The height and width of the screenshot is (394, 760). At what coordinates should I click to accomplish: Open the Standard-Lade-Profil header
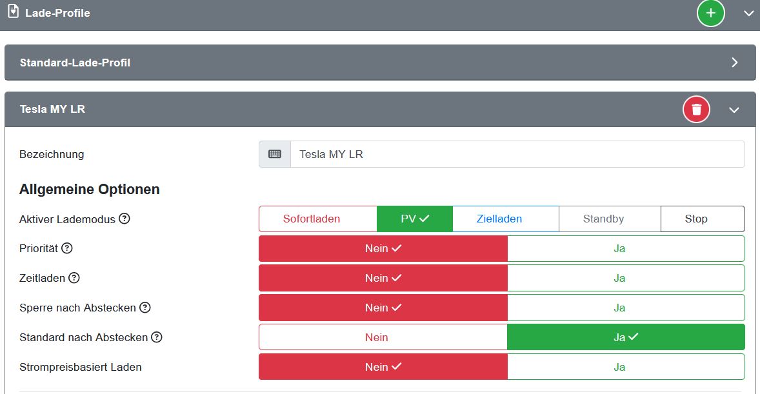click(x=380, y=63)
